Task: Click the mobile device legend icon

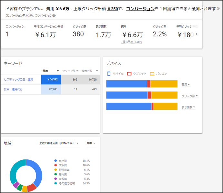Action: coord(109,74)
